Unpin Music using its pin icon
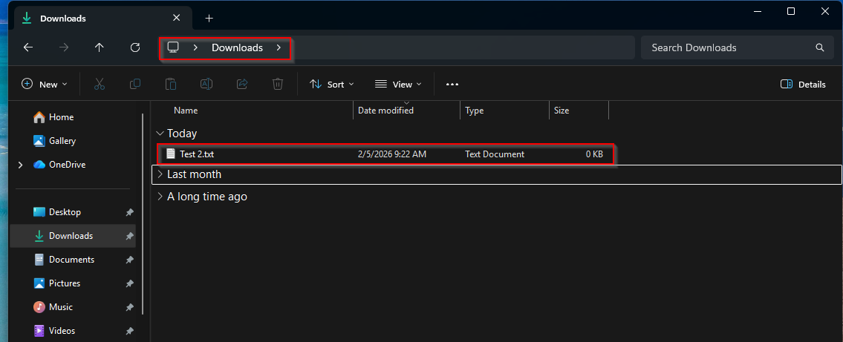Image resolution: width=843 pixels, height=342 pixels. click(x=129, y=307)
